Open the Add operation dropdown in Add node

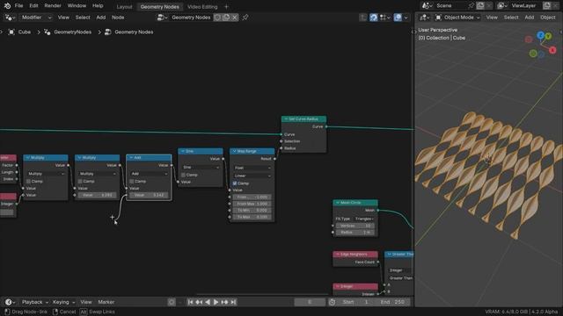[x=149, y=174]
